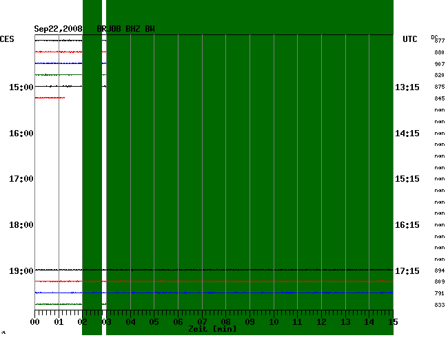Pick the DC value 880

click(440, 52)
